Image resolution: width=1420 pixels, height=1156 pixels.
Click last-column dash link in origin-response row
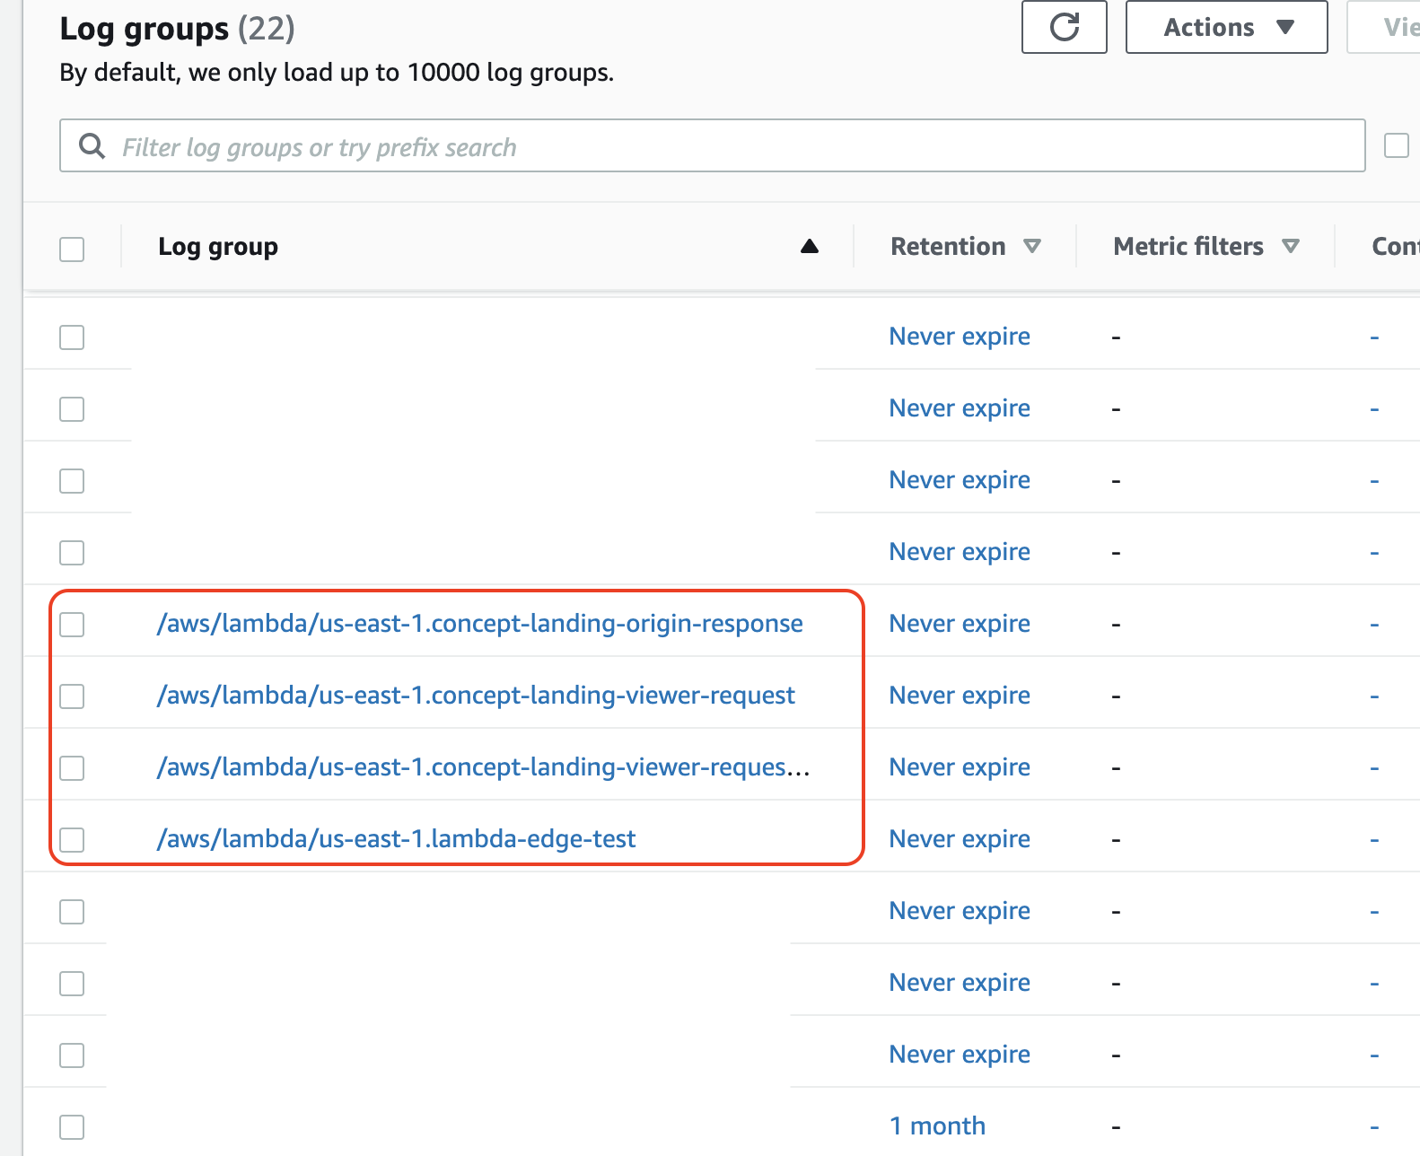point(1374,625)
